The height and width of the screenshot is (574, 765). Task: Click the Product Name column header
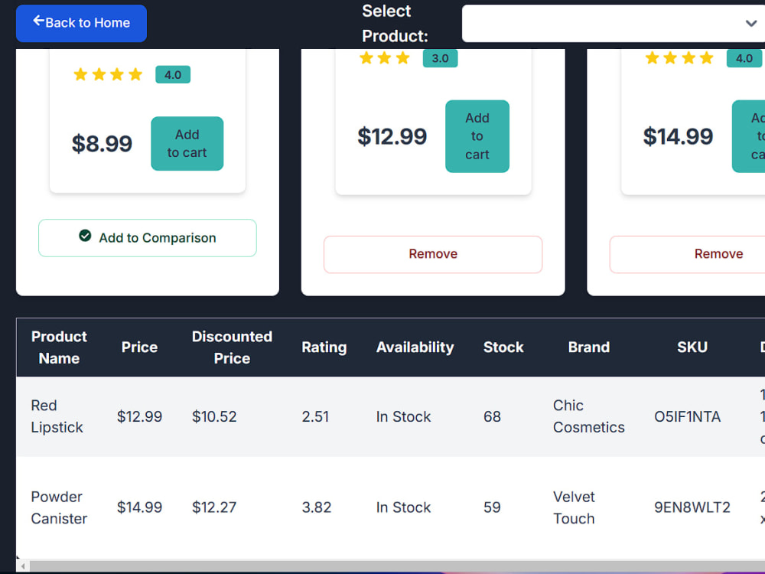59,347
